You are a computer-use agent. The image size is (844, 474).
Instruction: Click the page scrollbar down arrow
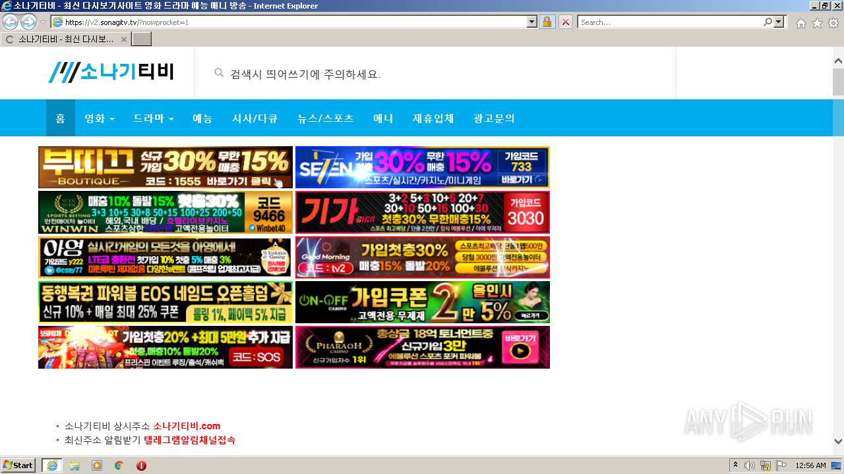[x=838, y=442]
